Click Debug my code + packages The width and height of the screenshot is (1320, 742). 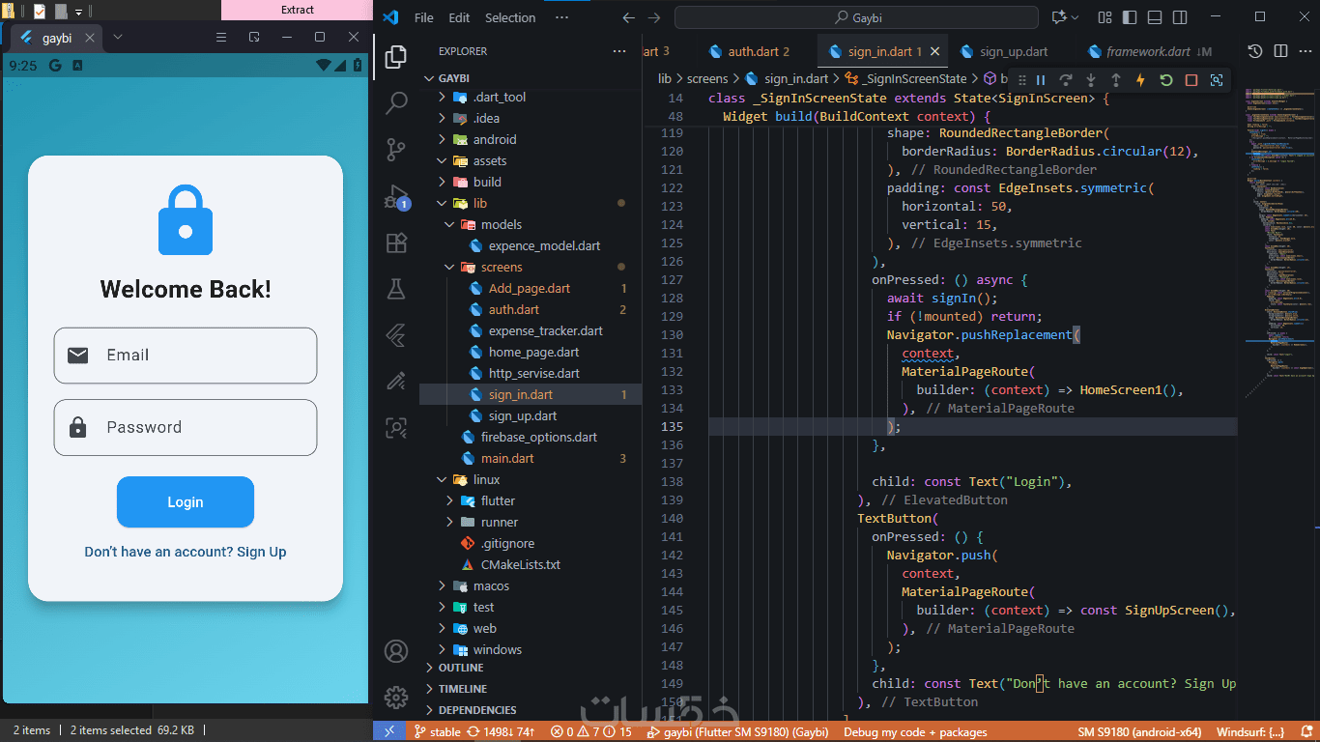pyautogui.click(x=915, y=732)
